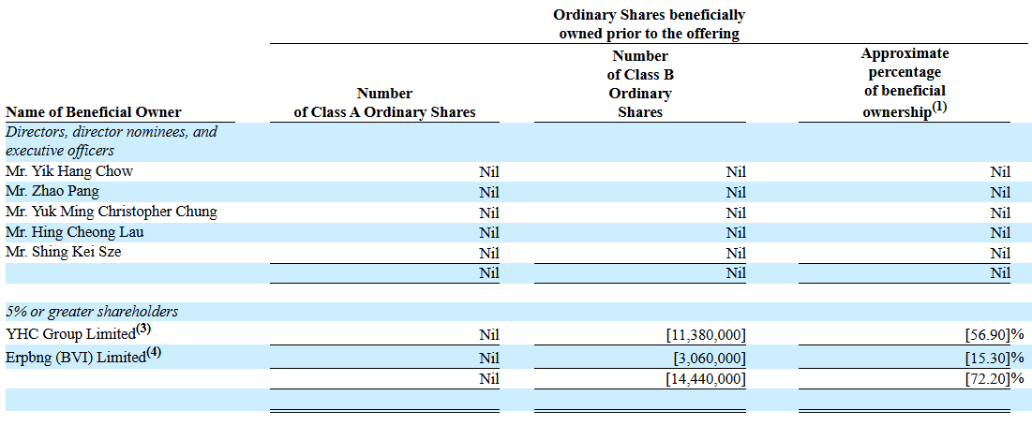
Task: Click the "Ordinary Shares beneficially owned" top heading
Action: point(649,25)
